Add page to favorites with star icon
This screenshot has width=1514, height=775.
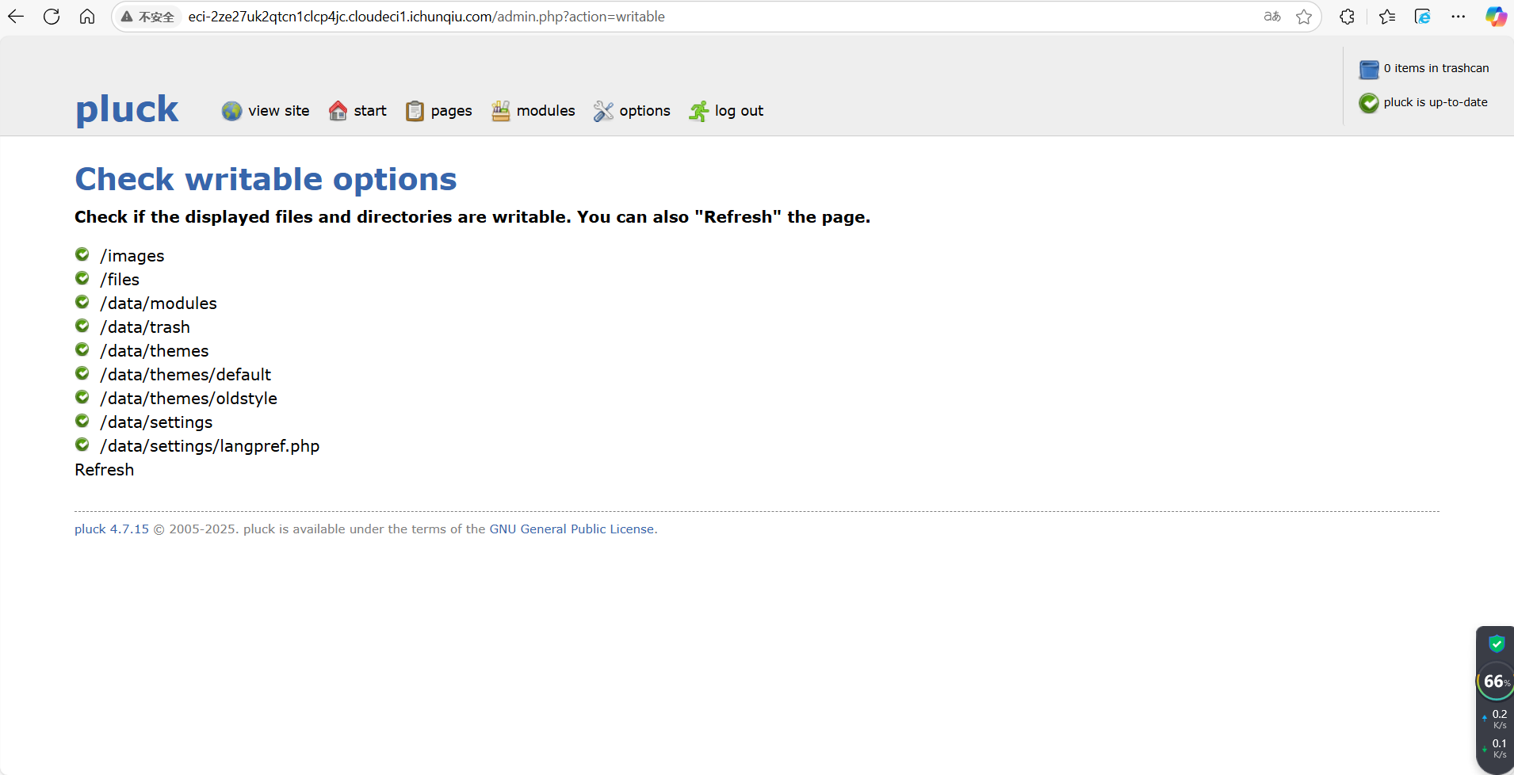pyautogui.click(x=1304, y=17)
